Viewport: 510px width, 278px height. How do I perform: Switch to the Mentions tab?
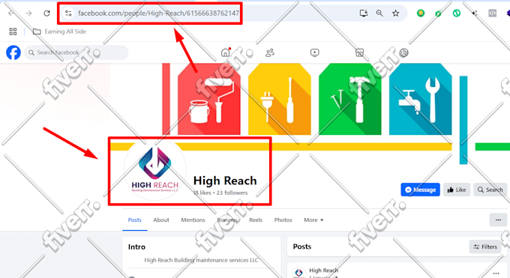[x=193, y=220]
